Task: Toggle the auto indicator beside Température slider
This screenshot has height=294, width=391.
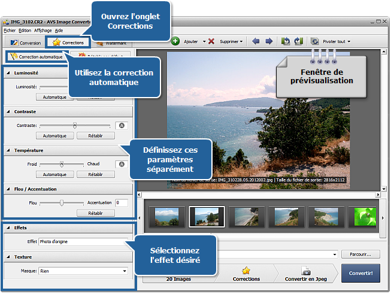Action: pos(122,164)
